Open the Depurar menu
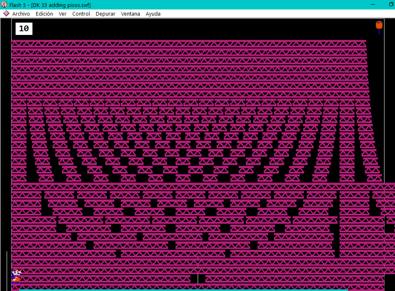The image size is (395, 291). (x=105, y=14)
